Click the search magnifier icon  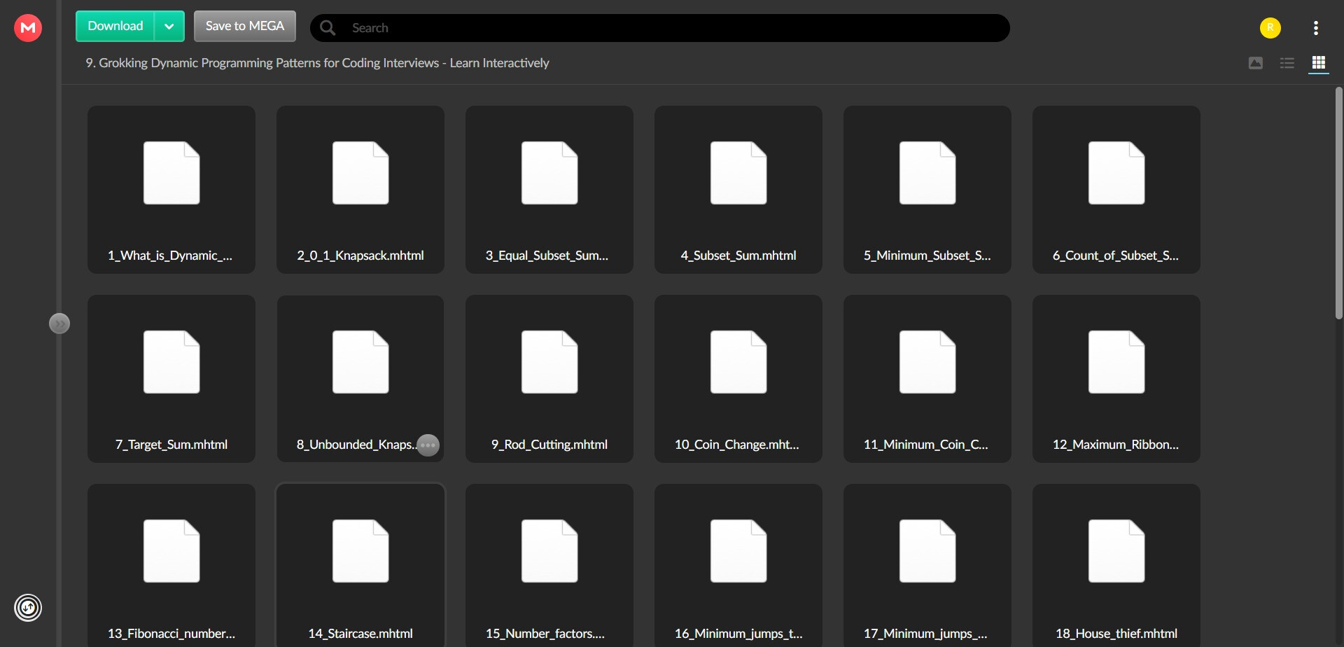click(x=328, y=28)
